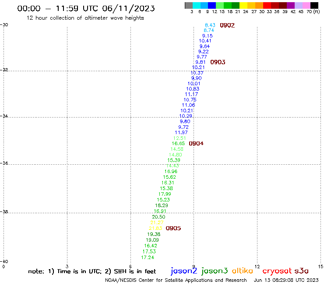The height and width of the screenshot is (284, 324).
Task: Click the value 9.15
Action: (207, 36)
